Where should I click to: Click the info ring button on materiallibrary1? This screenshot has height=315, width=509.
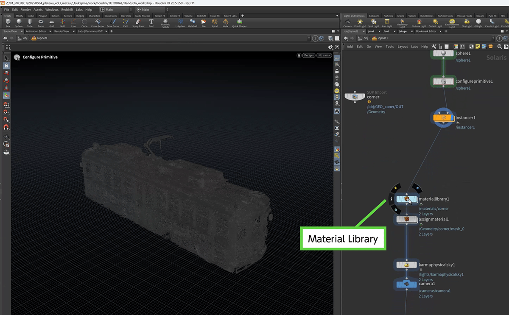coord(391,198)
